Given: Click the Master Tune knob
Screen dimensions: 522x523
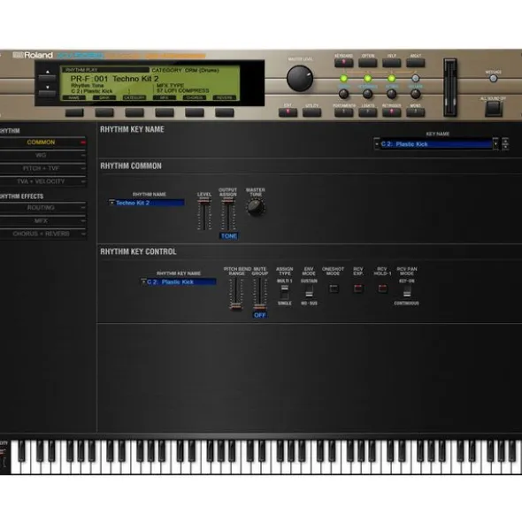Looking at the screenshot, I should click(256, 207).
